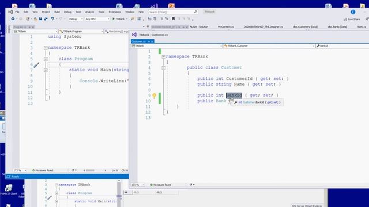This screenshot has height=207, width=369.
Task: Open the TRBank.Customer type dropdown
Action: (x=269, y=46)
